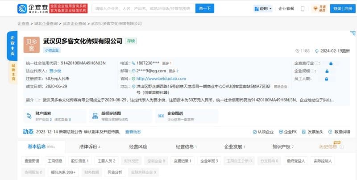This screenshot has height=180, width=357.
Task: Expand 更多 1 phone numbers
Action: [167, 63]
